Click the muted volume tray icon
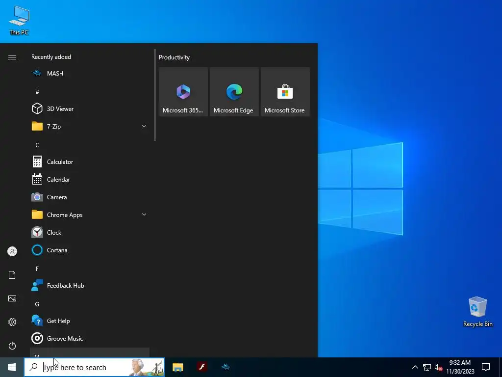502x377 pixels. [438, 367]
